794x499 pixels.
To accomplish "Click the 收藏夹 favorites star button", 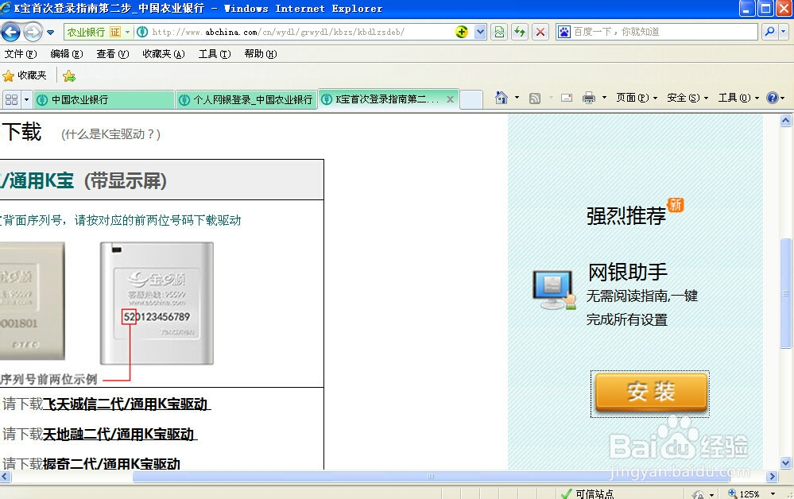I will coord(25,75).
